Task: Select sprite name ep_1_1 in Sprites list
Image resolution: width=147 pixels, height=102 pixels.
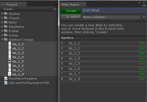Action: (74, 43)
